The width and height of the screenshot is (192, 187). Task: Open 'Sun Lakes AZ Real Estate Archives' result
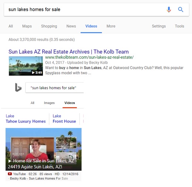(x=68, y=51)
